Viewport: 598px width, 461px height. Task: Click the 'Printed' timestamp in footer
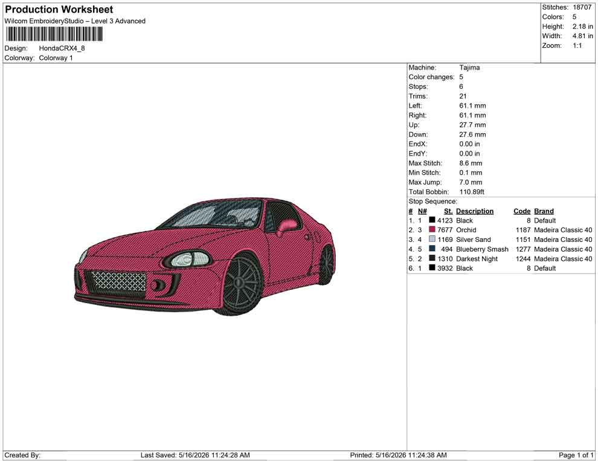398,455
